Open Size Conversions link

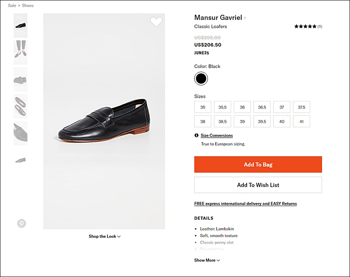click(x=217, y=135)
